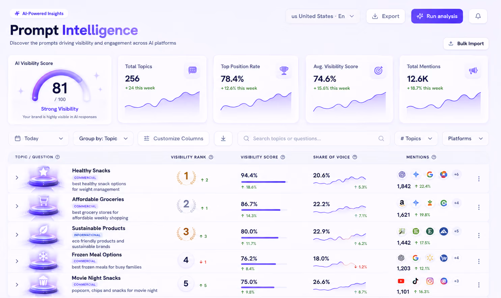Click the Frozen Meal Options 76.2% visibility score bar

coord(264,264)
